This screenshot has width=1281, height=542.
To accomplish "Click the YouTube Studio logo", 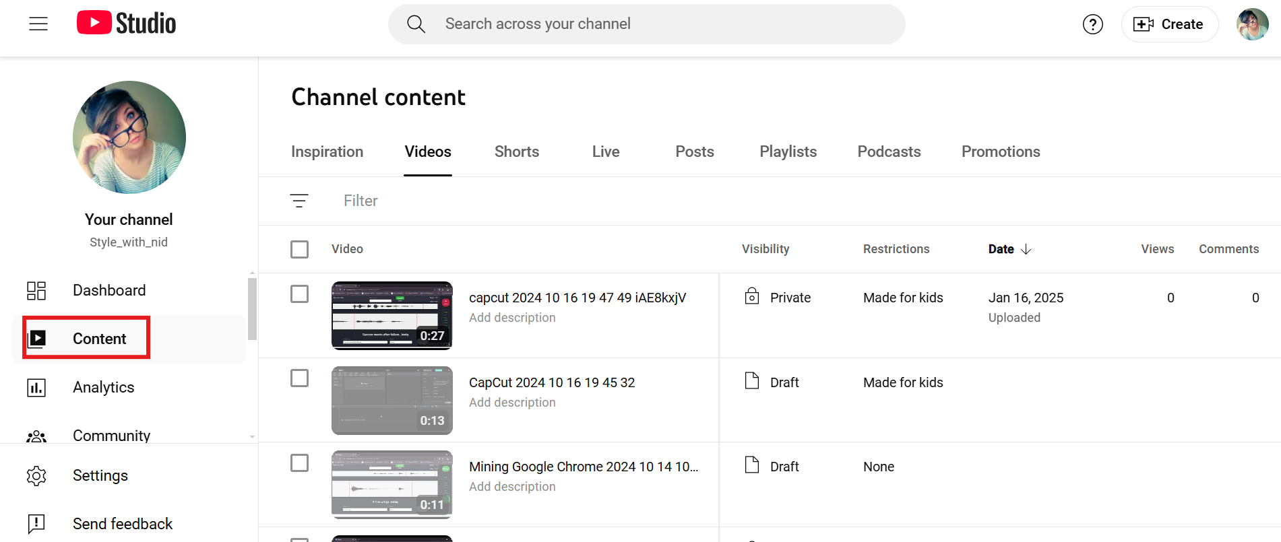I will tap(126, 23).
